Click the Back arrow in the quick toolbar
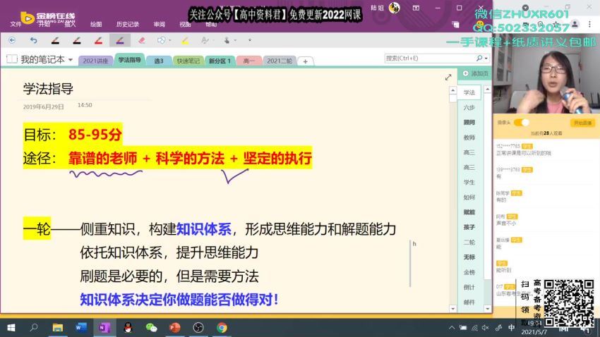600x337 pixels. pos(12,40)
